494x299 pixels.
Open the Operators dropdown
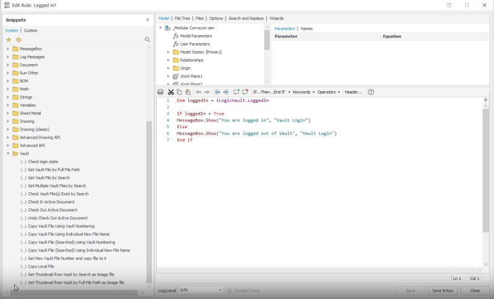[x=329, y=92]
